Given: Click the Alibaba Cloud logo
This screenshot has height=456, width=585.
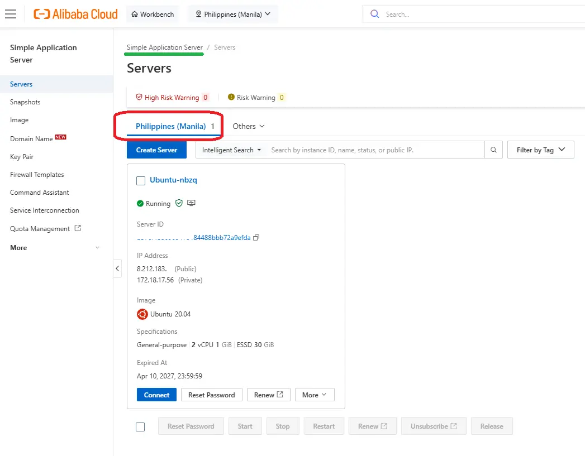Looking at the screenshot, I should pos(75,14).
